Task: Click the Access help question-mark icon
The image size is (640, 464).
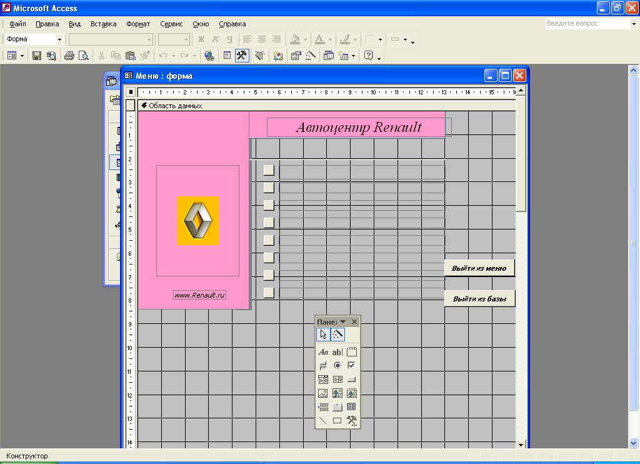Action: (x=369, y=56)
